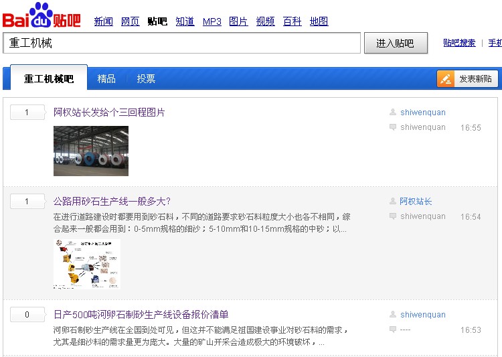The height and width of the screenshot is (357, 502).
Task: Click reply count 0 of the 日产500吨 post
Action: click(27, 314)
